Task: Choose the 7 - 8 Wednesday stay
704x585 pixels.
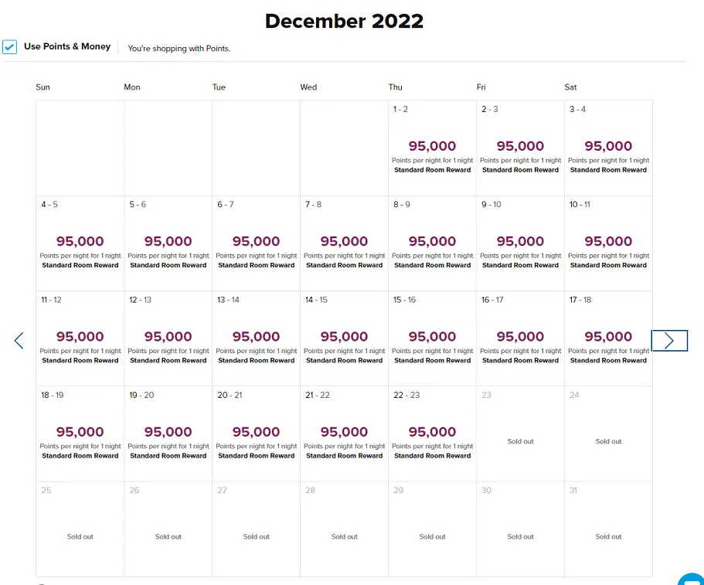Action: point(344,243)
